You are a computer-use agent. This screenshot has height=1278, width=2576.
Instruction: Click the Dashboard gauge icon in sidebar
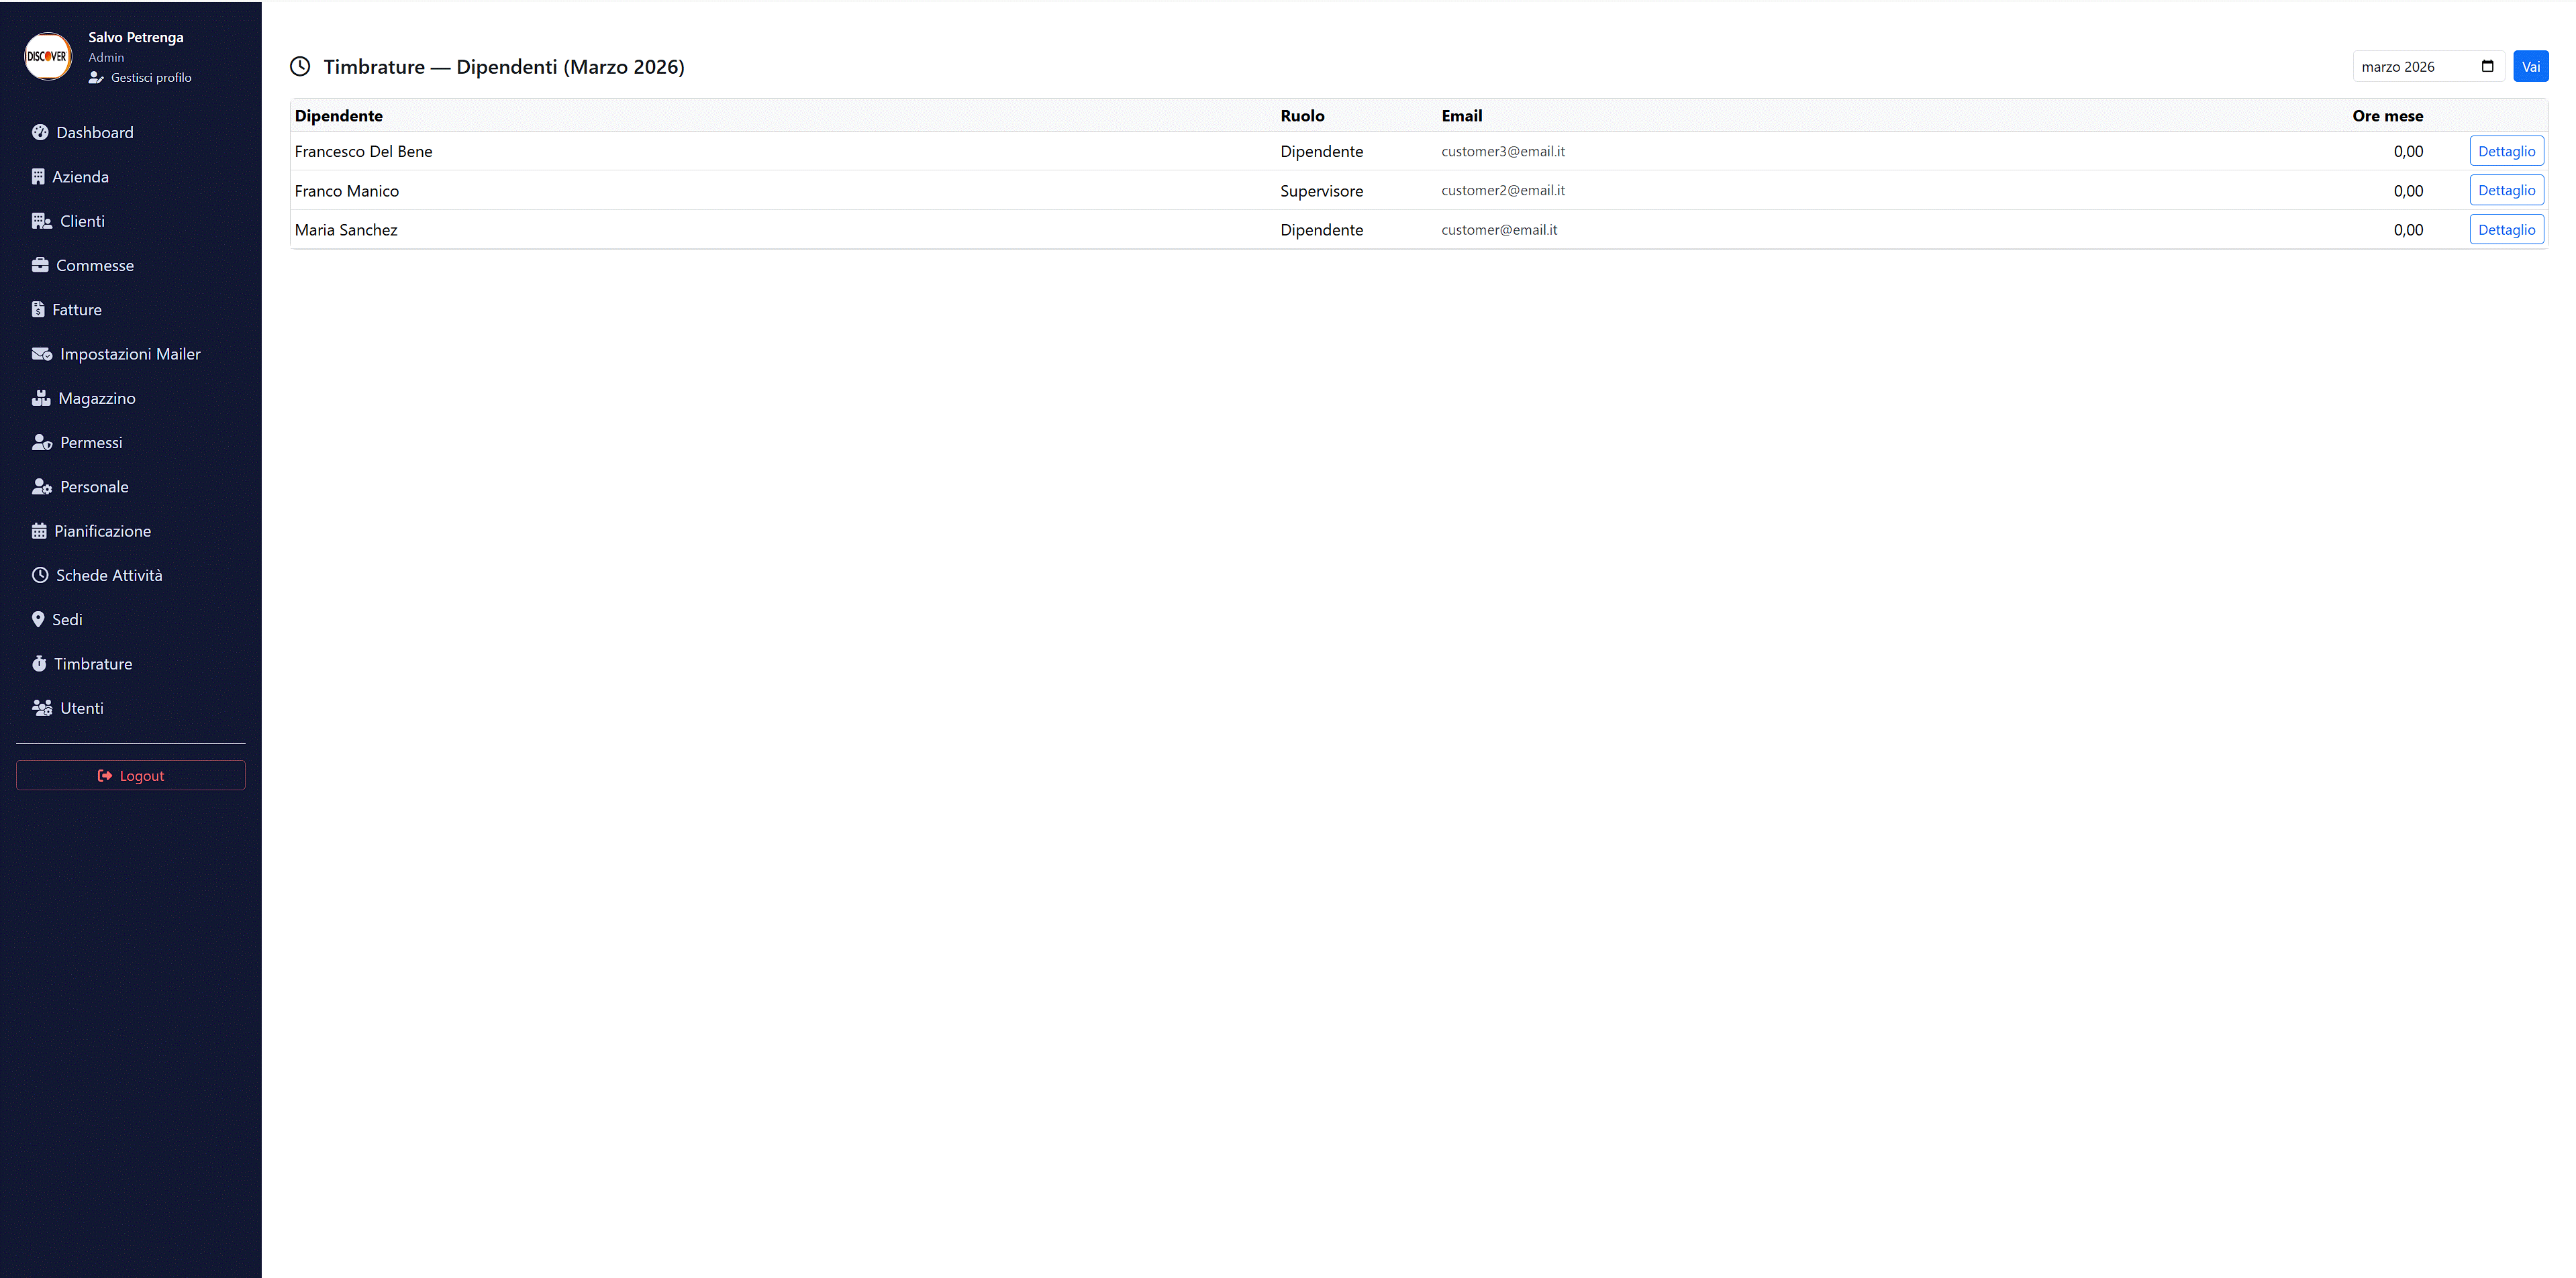click(x=40, y=133)
